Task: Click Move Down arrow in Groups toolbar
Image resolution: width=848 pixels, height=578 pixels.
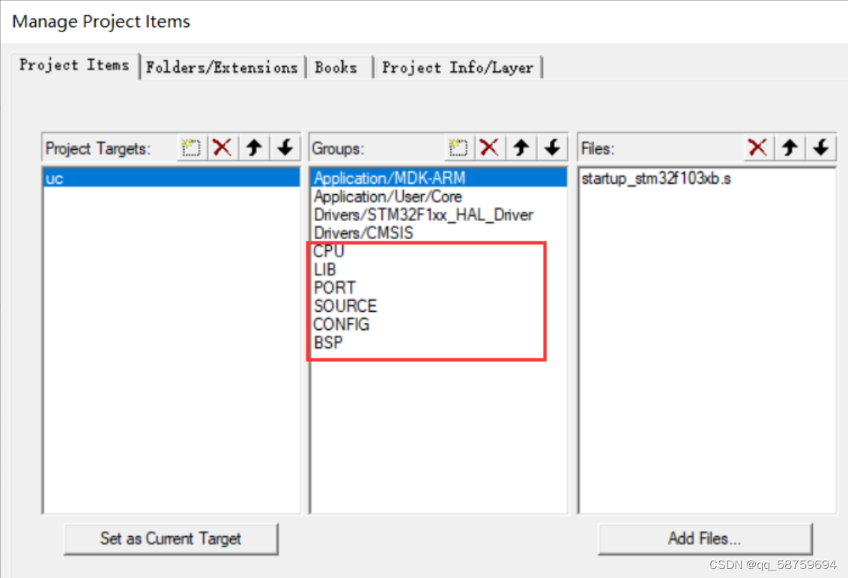Action: 552,148
